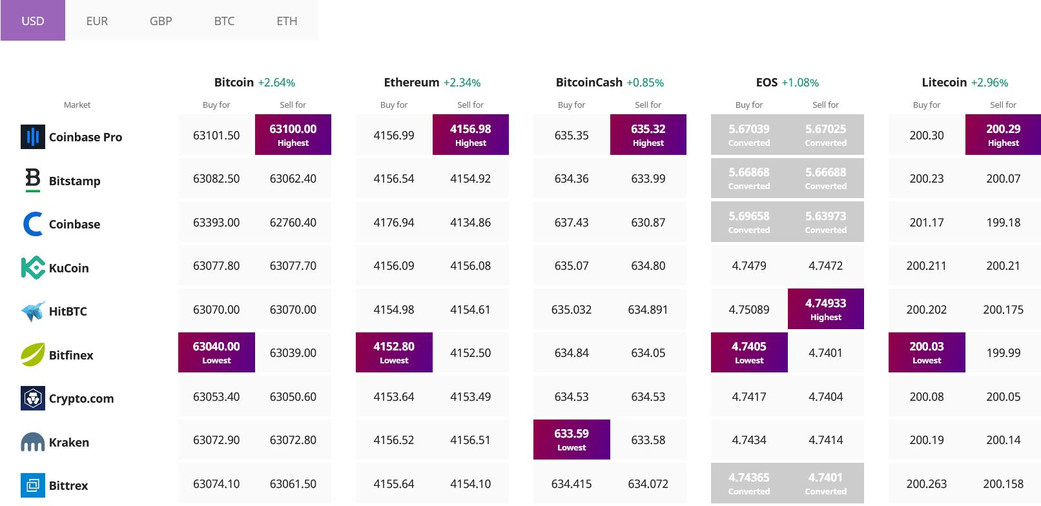Click Coinbase Ethereum buy price 4176.94
1041x506 pixels.
click(394, 222)
